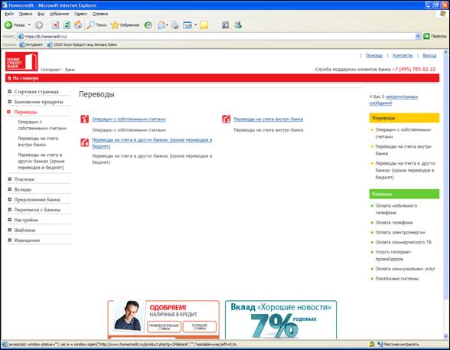Click 'Оплата мобильного телефона' in Платежи panel

point(396,209)
